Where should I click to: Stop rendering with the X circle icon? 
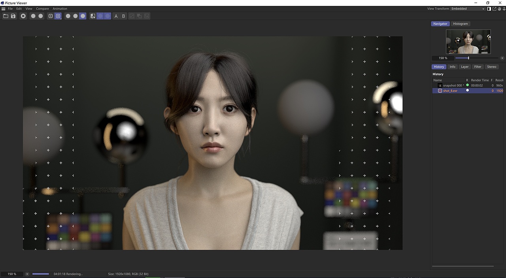(x=23, y=16)
